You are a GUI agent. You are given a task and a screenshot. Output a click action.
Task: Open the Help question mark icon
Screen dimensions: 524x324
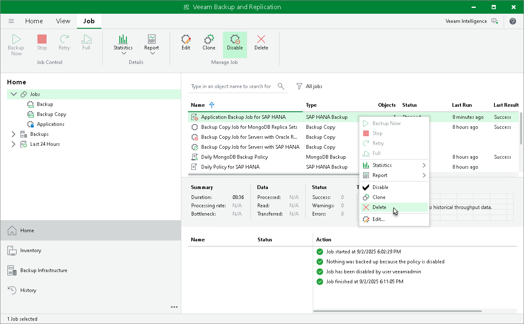(513, 21)
